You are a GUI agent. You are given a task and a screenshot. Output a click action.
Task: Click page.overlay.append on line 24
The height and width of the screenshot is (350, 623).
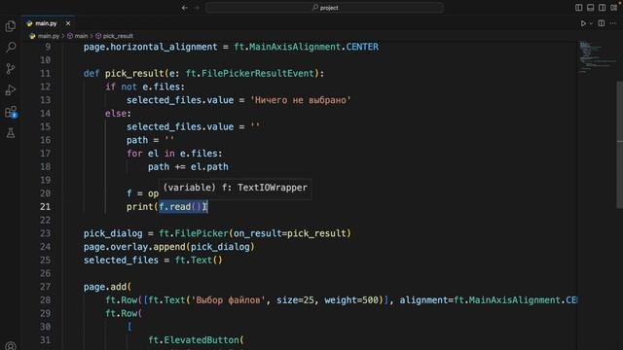134,247
